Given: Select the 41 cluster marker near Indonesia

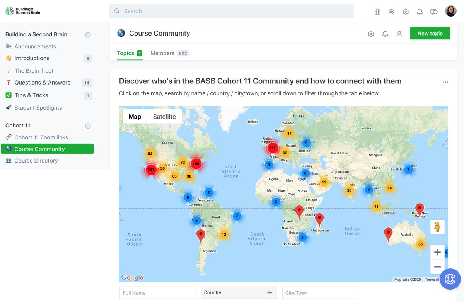Looking at the screenshot, I should pyautogui.click(x=376, y=207).
